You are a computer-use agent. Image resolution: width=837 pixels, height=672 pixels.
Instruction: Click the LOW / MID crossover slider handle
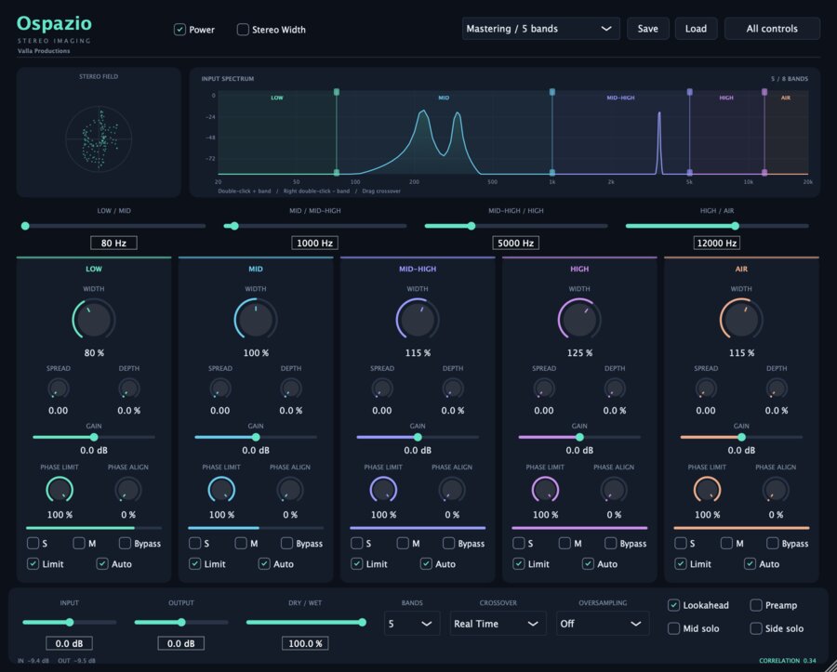point(25,226)
